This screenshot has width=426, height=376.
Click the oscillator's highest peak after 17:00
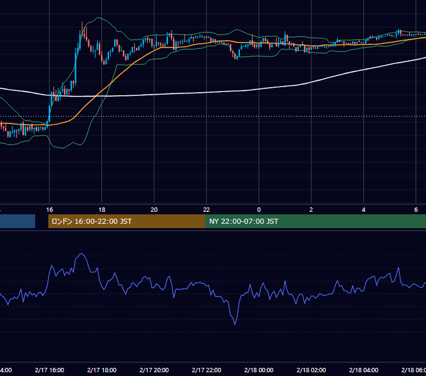[x=81, y=254]
